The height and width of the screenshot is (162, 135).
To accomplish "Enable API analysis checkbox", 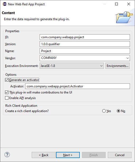I will click(7, 98).
